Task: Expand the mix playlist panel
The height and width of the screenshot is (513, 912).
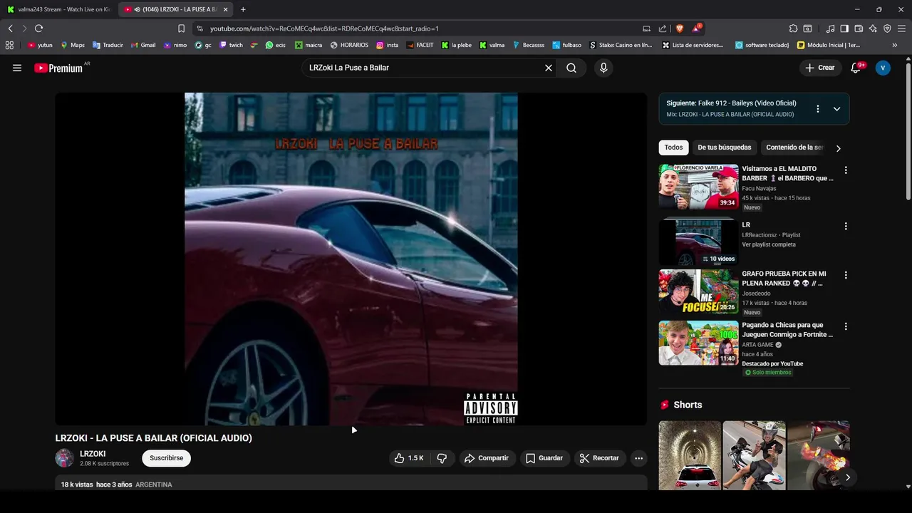Action: [836, 109]
